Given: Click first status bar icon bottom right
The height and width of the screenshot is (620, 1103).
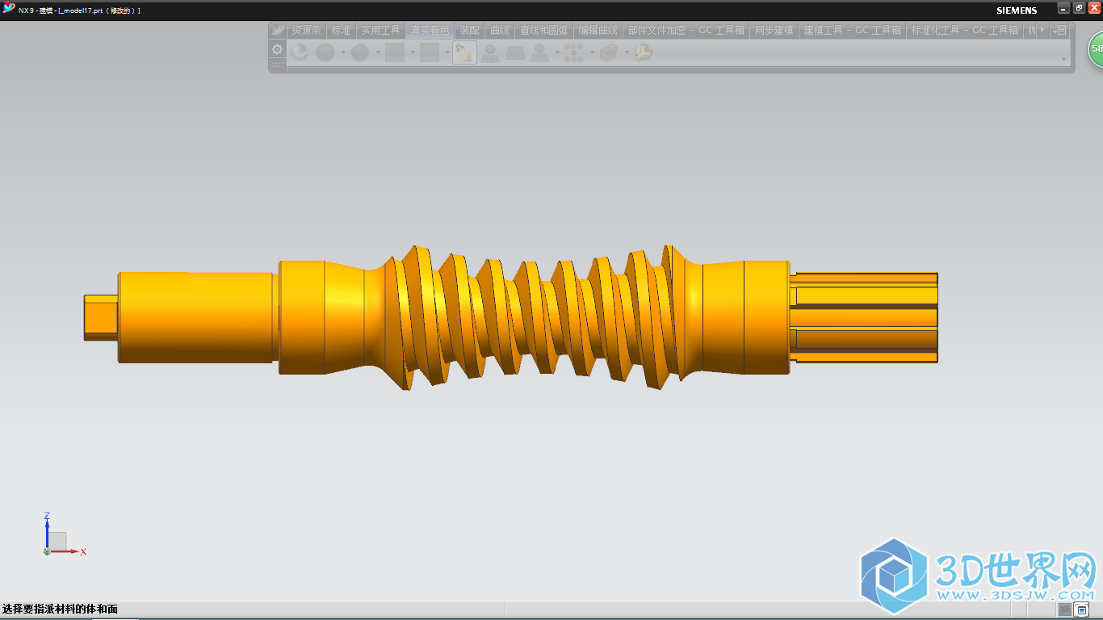Looking at the screenshot, I should coord(1066,610).
